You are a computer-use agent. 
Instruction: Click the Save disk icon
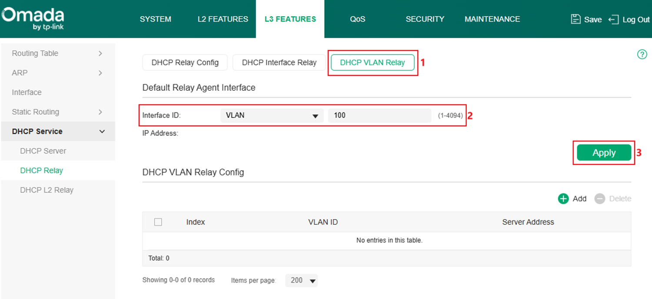click(575, 19)
